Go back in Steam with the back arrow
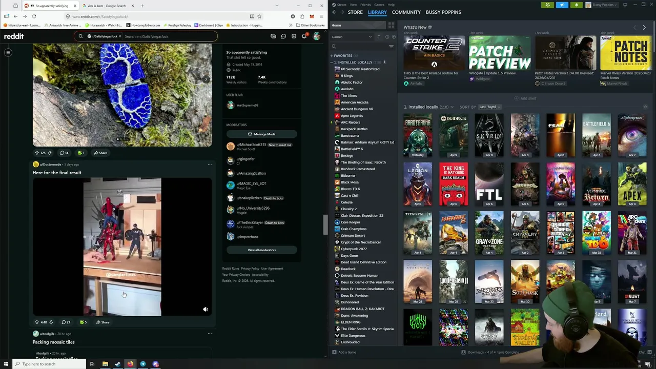656x369 pixels. coord(334,12)
